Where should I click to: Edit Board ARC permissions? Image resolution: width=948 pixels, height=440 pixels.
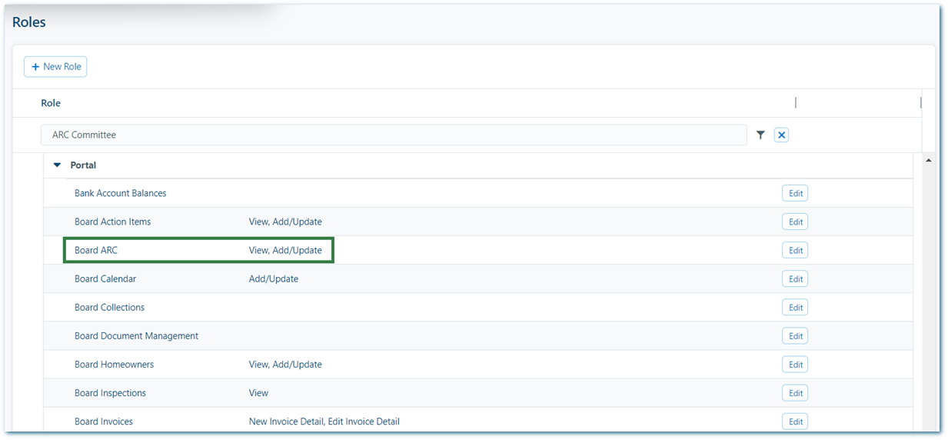click(796, 251)
